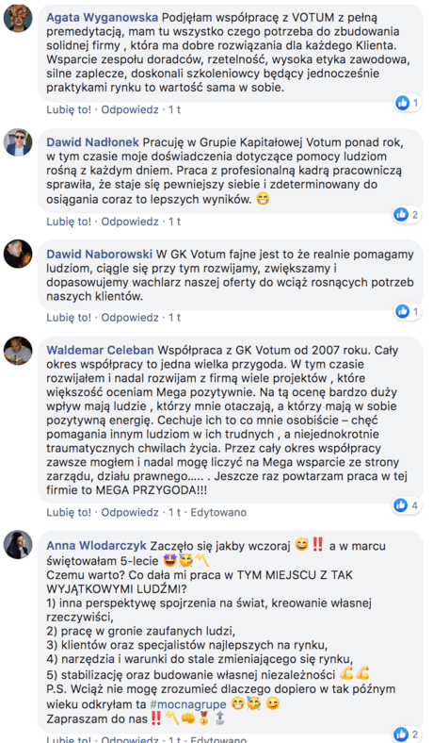This screenshot has height=743, width=433.
Task: Open Waldemar Celeban's profile name link
Action: (100, 351)
